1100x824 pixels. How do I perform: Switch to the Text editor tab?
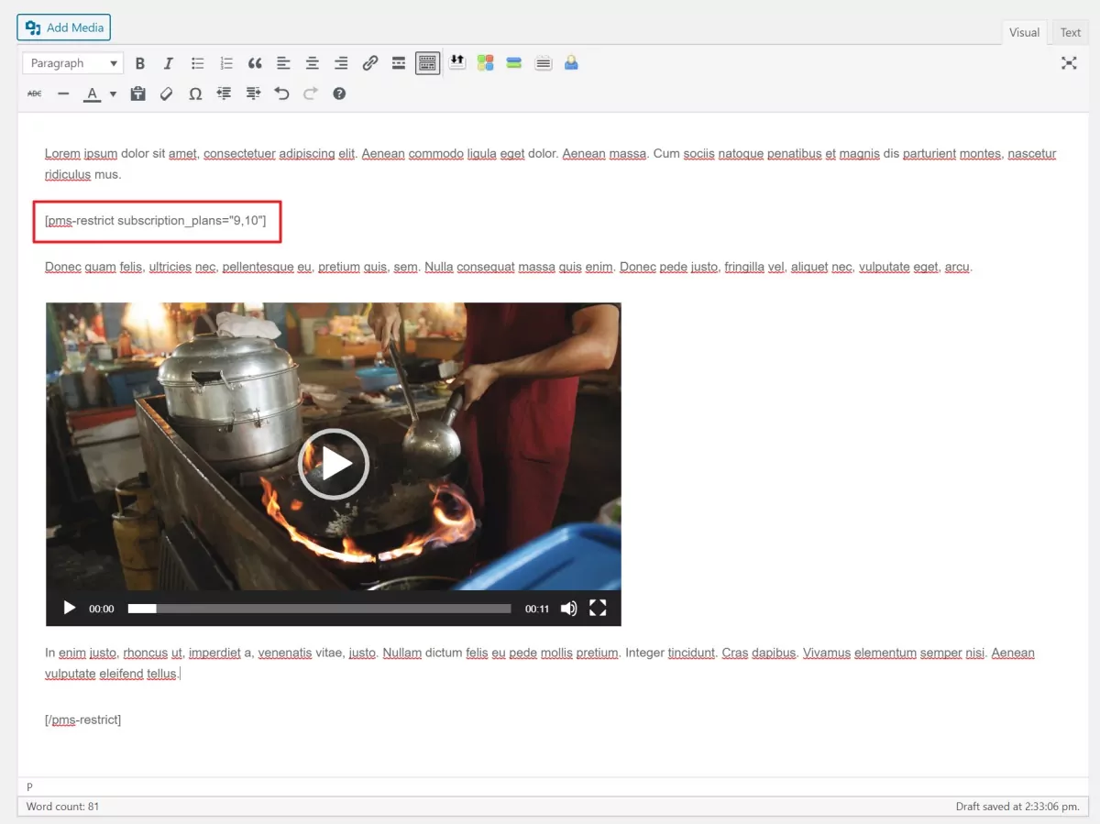(x=1071, y=32)
